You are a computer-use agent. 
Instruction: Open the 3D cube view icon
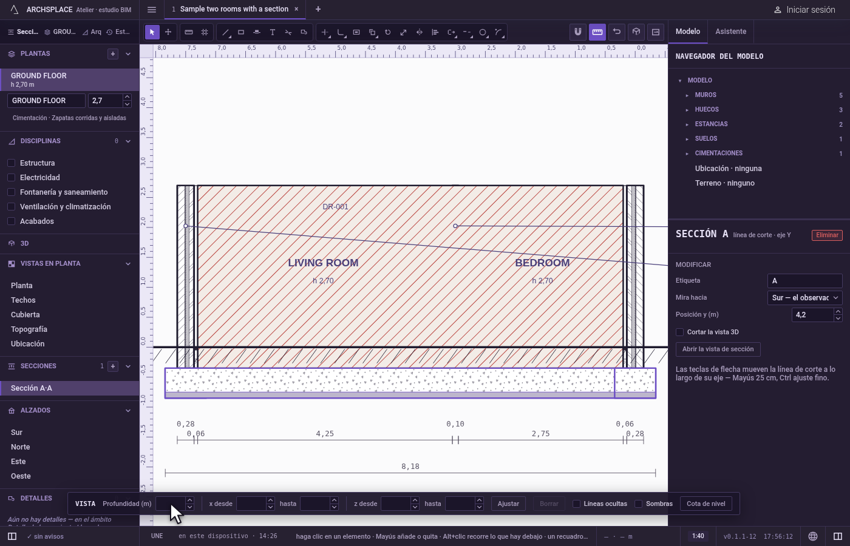pyautogui.click(x=636, y=32)
